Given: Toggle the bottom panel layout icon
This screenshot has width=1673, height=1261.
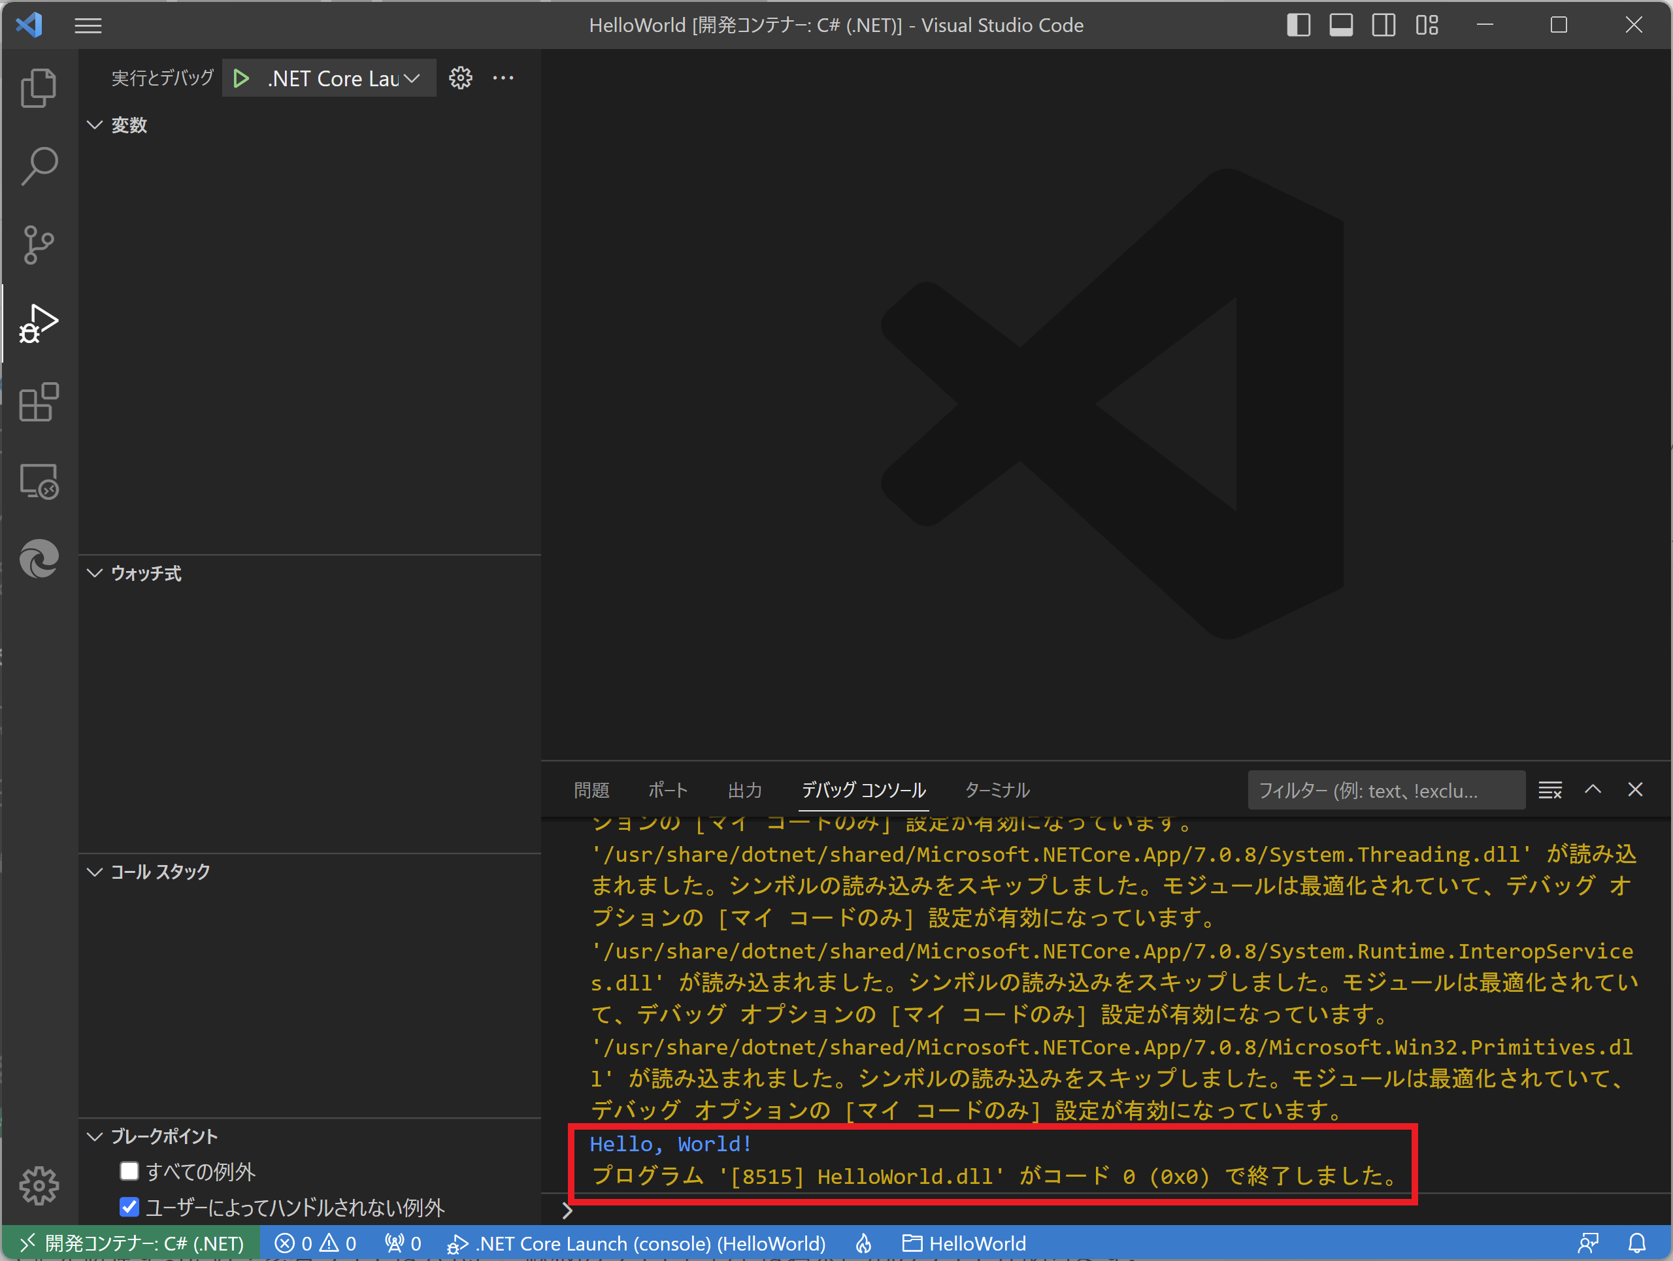Looking at the screenshot, I should [x=1341, y=25].
